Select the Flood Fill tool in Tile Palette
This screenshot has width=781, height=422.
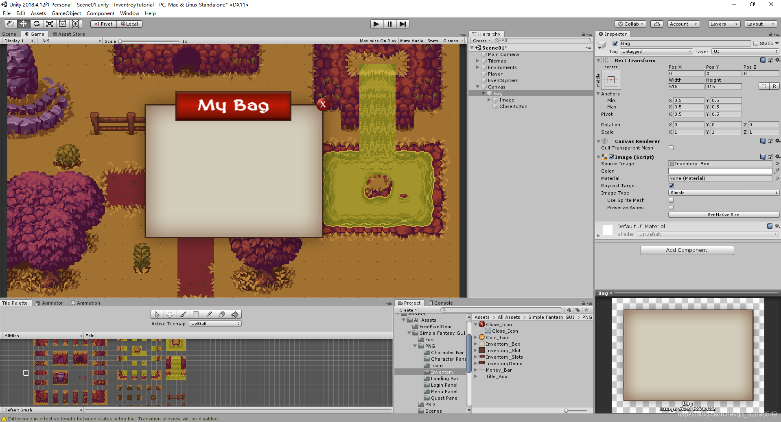(235, 314)
